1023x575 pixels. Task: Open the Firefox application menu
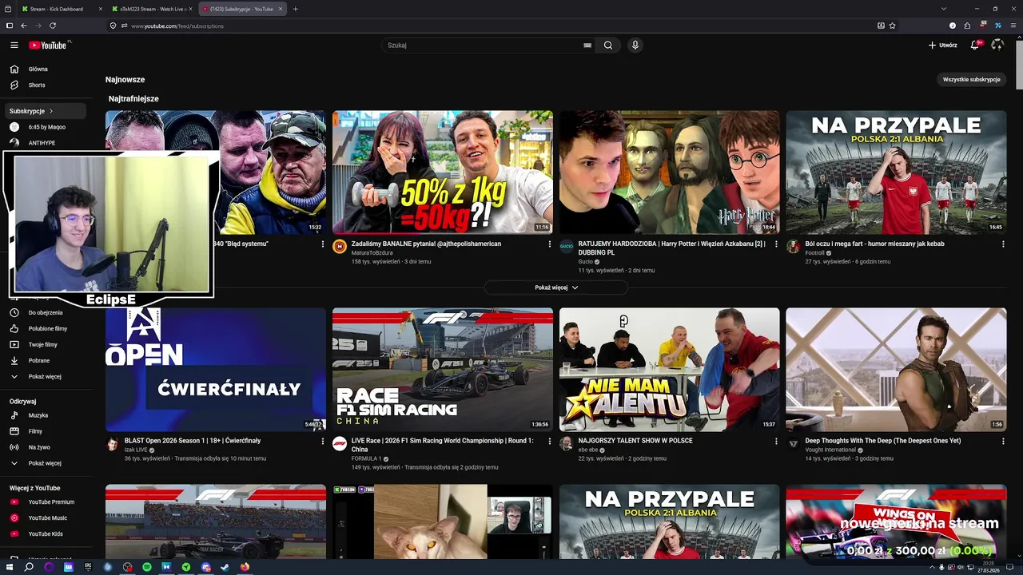(x=1013, y=26)
